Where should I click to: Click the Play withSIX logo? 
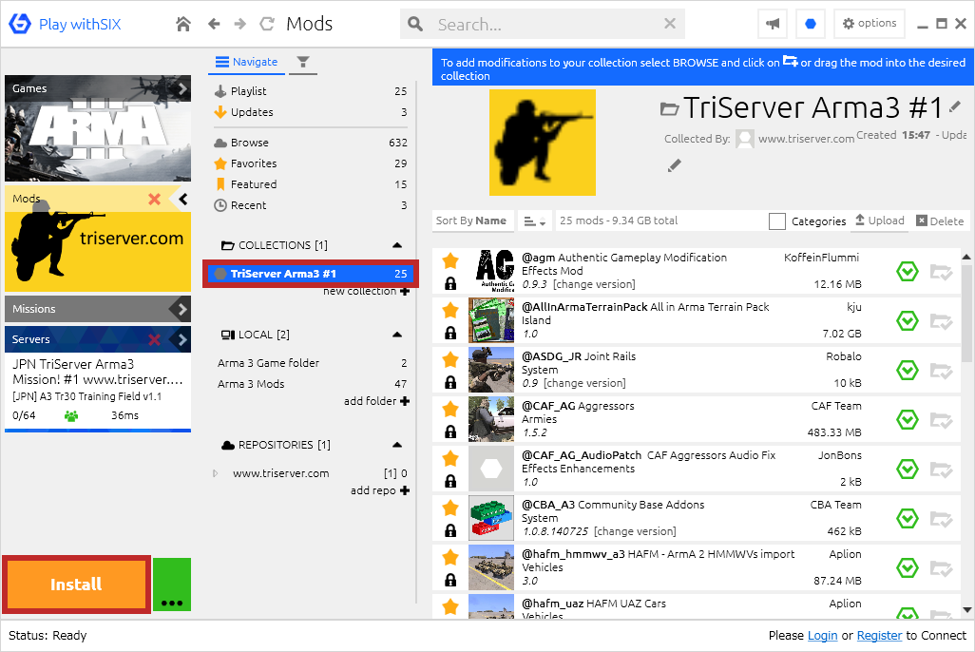(x=64, y=25)
